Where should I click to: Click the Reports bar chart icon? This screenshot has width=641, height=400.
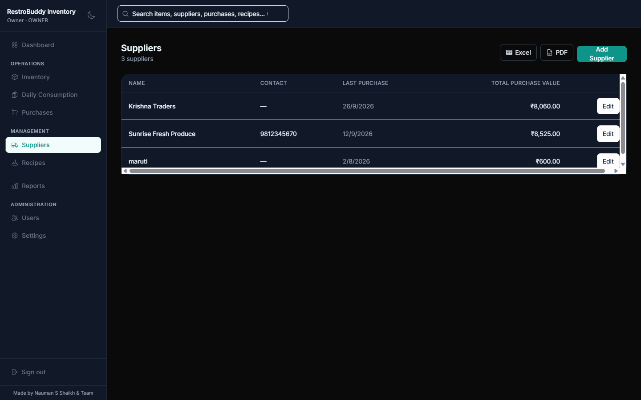tap(15, 186)
